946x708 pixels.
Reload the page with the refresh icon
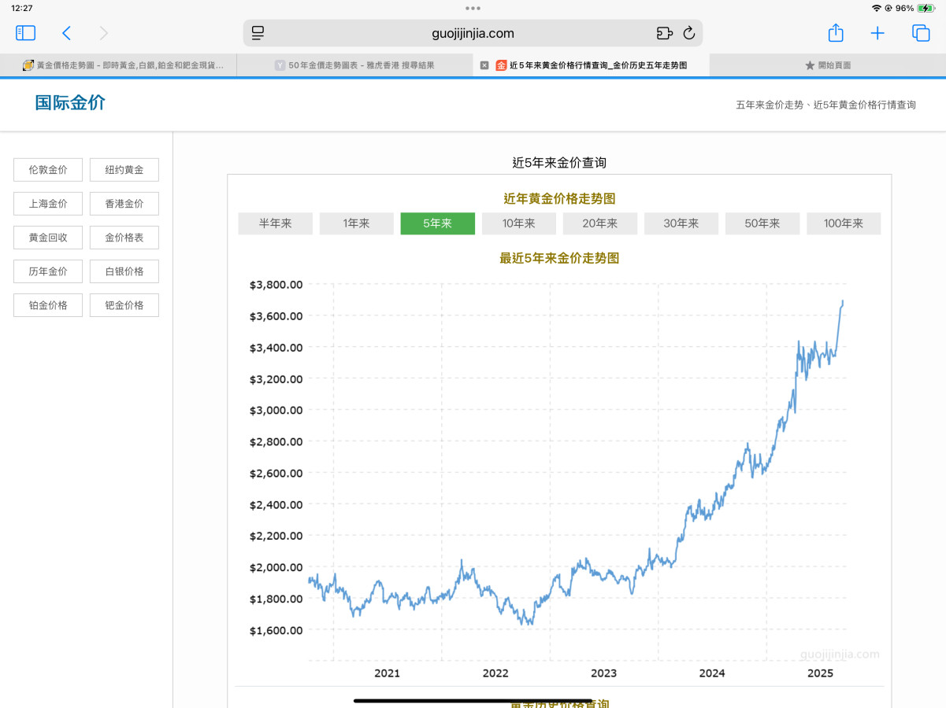tap(689, 33)
